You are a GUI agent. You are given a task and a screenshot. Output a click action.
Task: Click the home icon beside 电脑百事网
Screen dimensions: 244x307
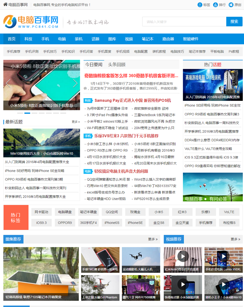tap(5, 5)
